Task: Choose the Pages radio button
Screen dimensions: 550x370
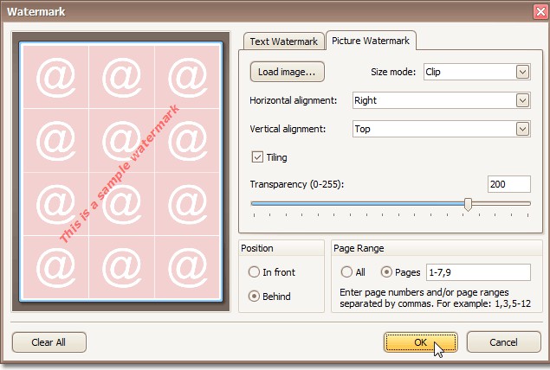Action: [x=386, y=272]
